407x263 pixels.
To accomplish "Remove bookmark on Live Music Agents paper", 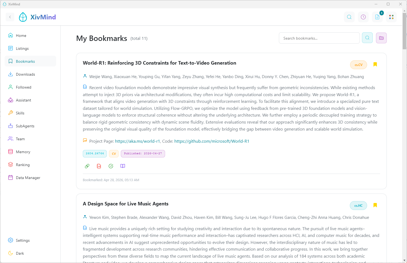I will click(x=375, y=205).
